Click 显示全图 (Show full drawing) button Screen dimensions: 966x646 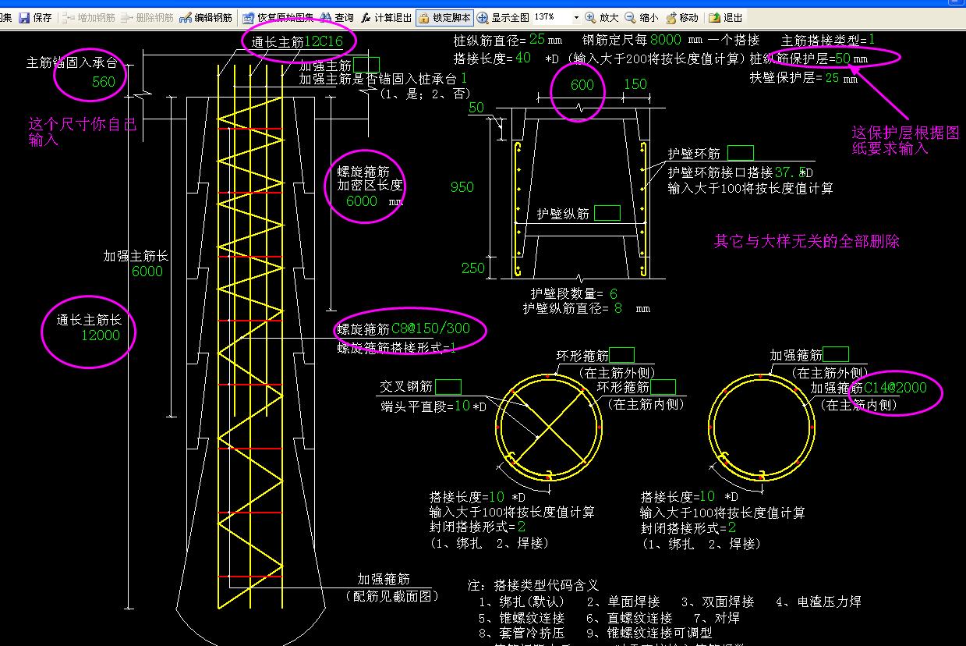click(503, 17)
